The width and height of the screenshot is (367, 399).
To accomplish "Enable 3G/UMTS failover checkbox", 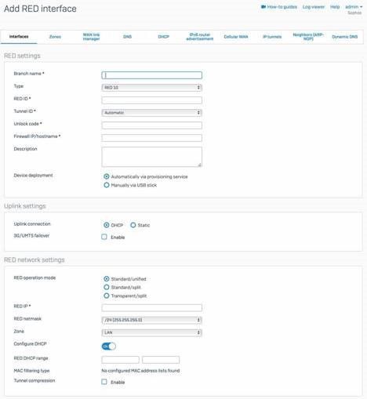I will point(104,237).
